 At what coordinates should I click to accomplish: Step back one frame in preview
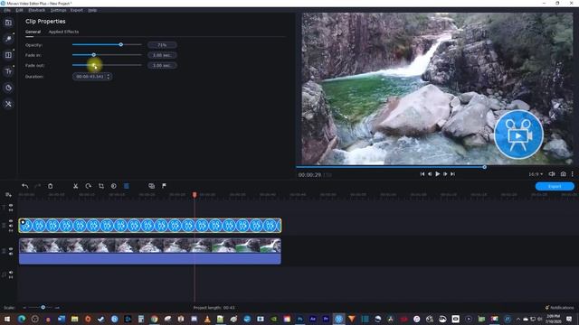pos(430,174)
